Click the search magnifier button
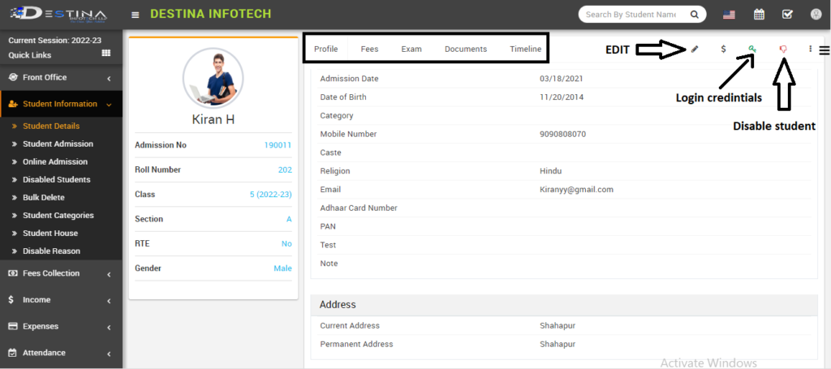 [694, 15]
